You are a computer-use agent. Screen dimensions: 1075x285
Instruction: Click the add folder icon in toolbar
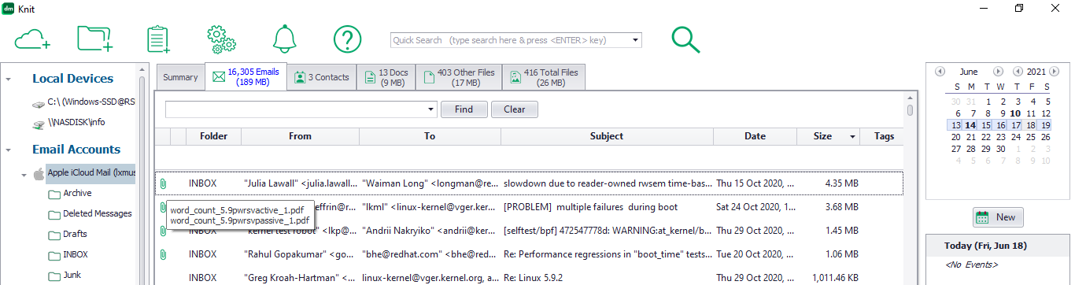pyautogui.click(x=95, y=39)
